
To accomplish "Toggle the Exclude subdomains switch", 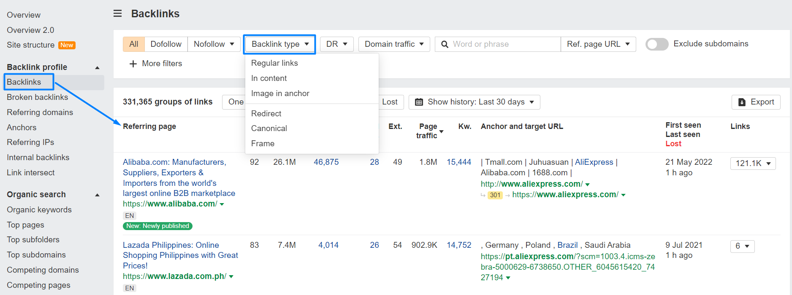I will point(657,44).
